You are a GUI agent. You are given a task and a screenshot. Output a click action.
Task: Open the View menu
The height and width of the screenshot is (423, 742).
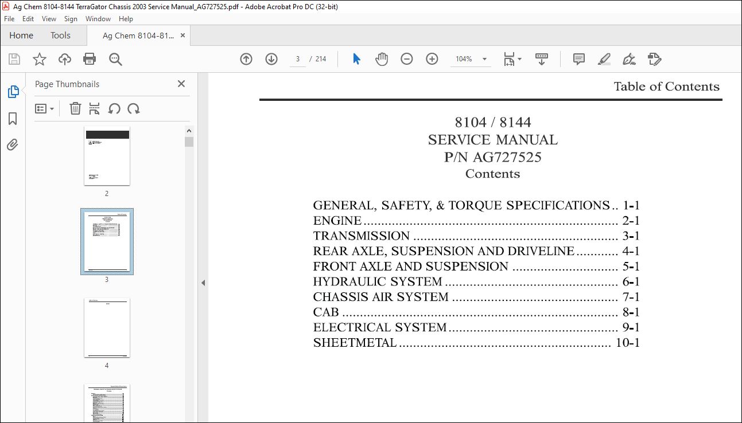click(x=49, y=19)
